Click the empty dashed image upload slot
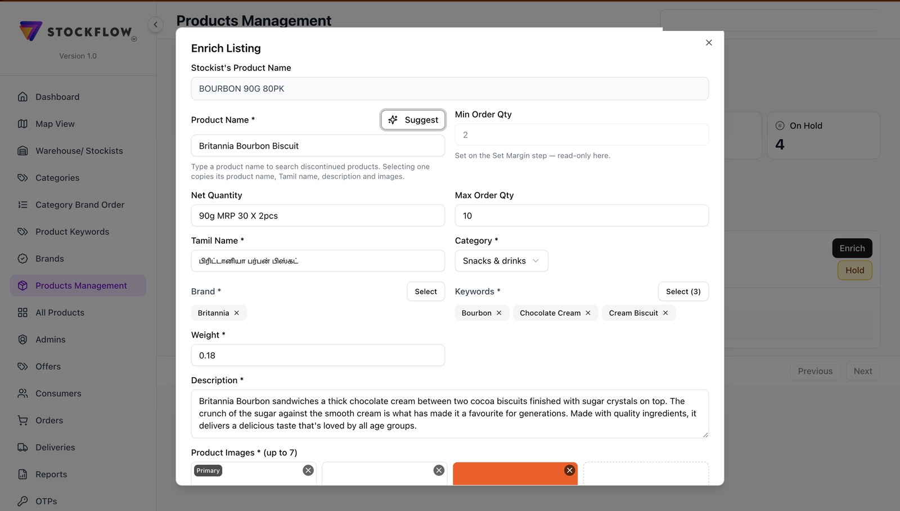 click(x=646, y=474)
